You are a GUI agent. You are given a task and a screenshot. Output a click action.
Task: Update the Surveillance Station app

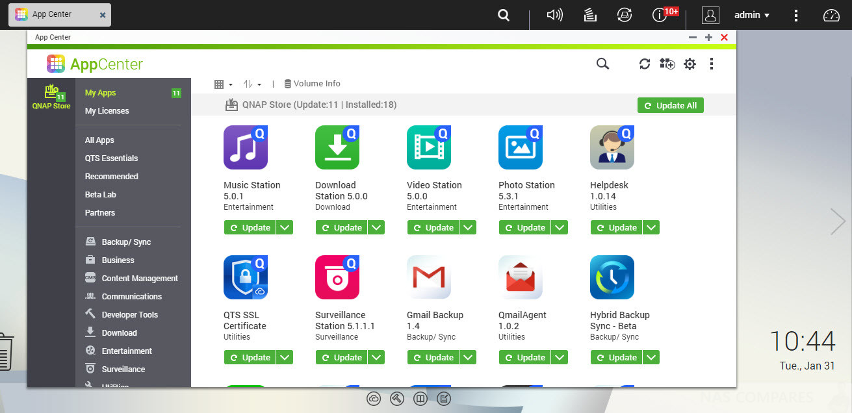click(x=342, y=357)
